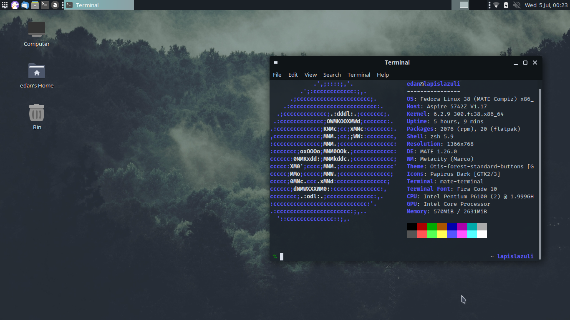The image size is (570, 320).
Task: Click the muted volume icon in tray
Action: (517, 5)
